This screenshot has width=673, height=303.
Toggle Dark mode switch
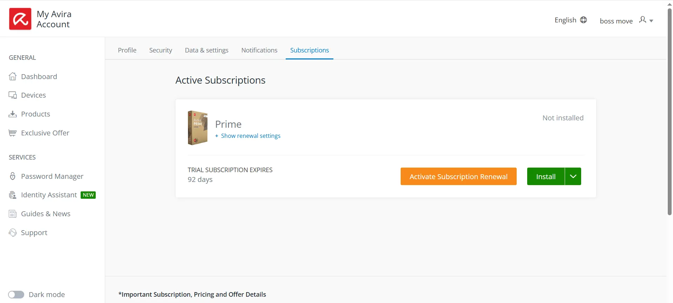16,295
